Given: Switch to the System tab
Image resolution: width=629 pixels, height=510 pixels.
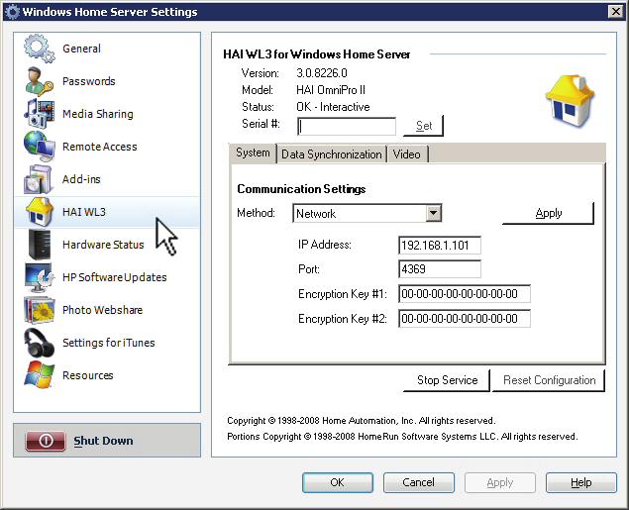Looking at the screenshot, I should click(253, 153).
